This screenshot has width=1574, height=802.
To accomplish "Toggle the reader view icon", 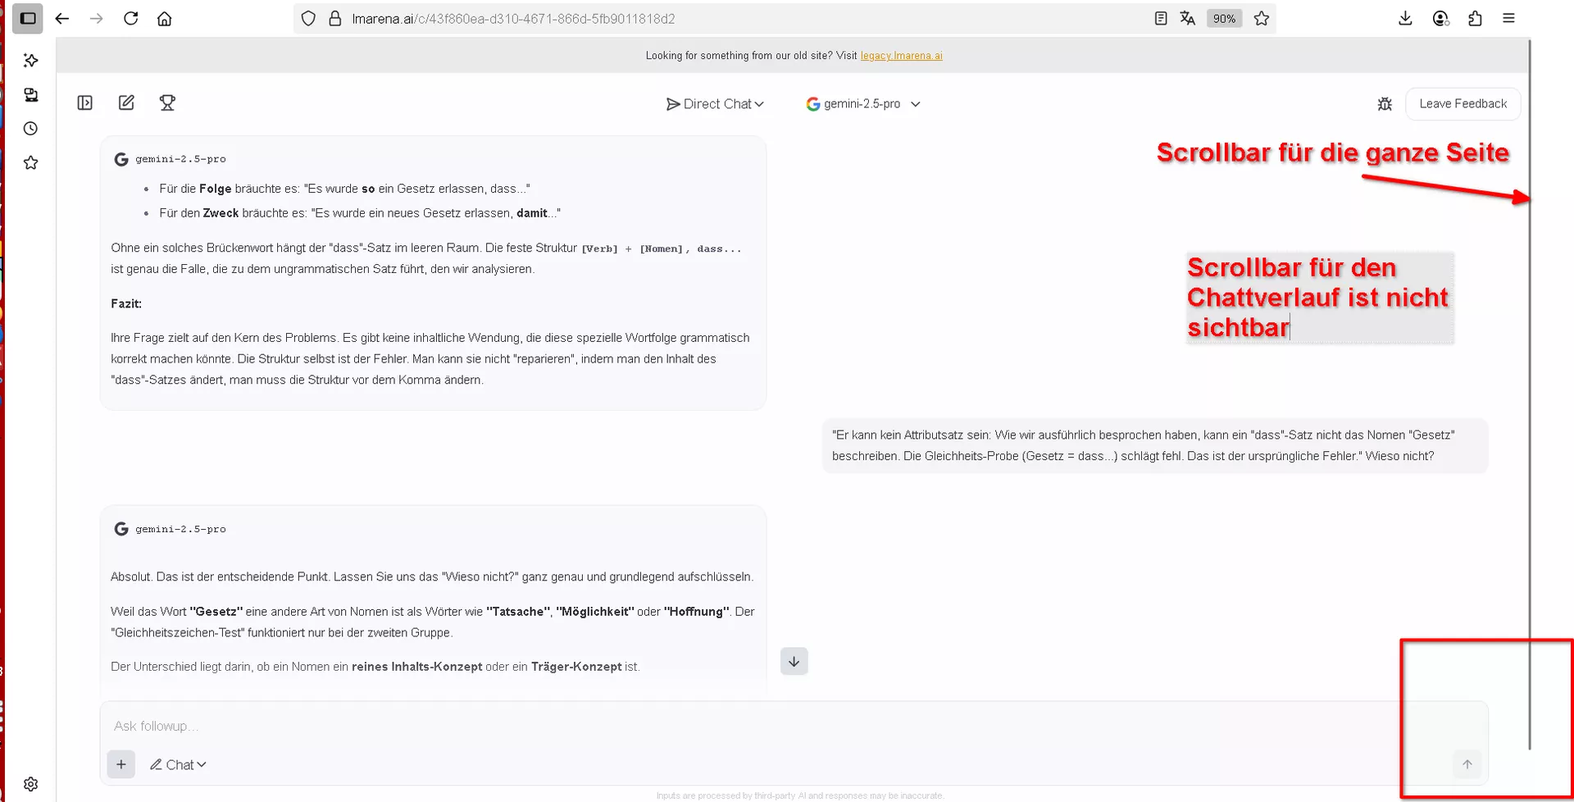I will (x=1160, y=18).
